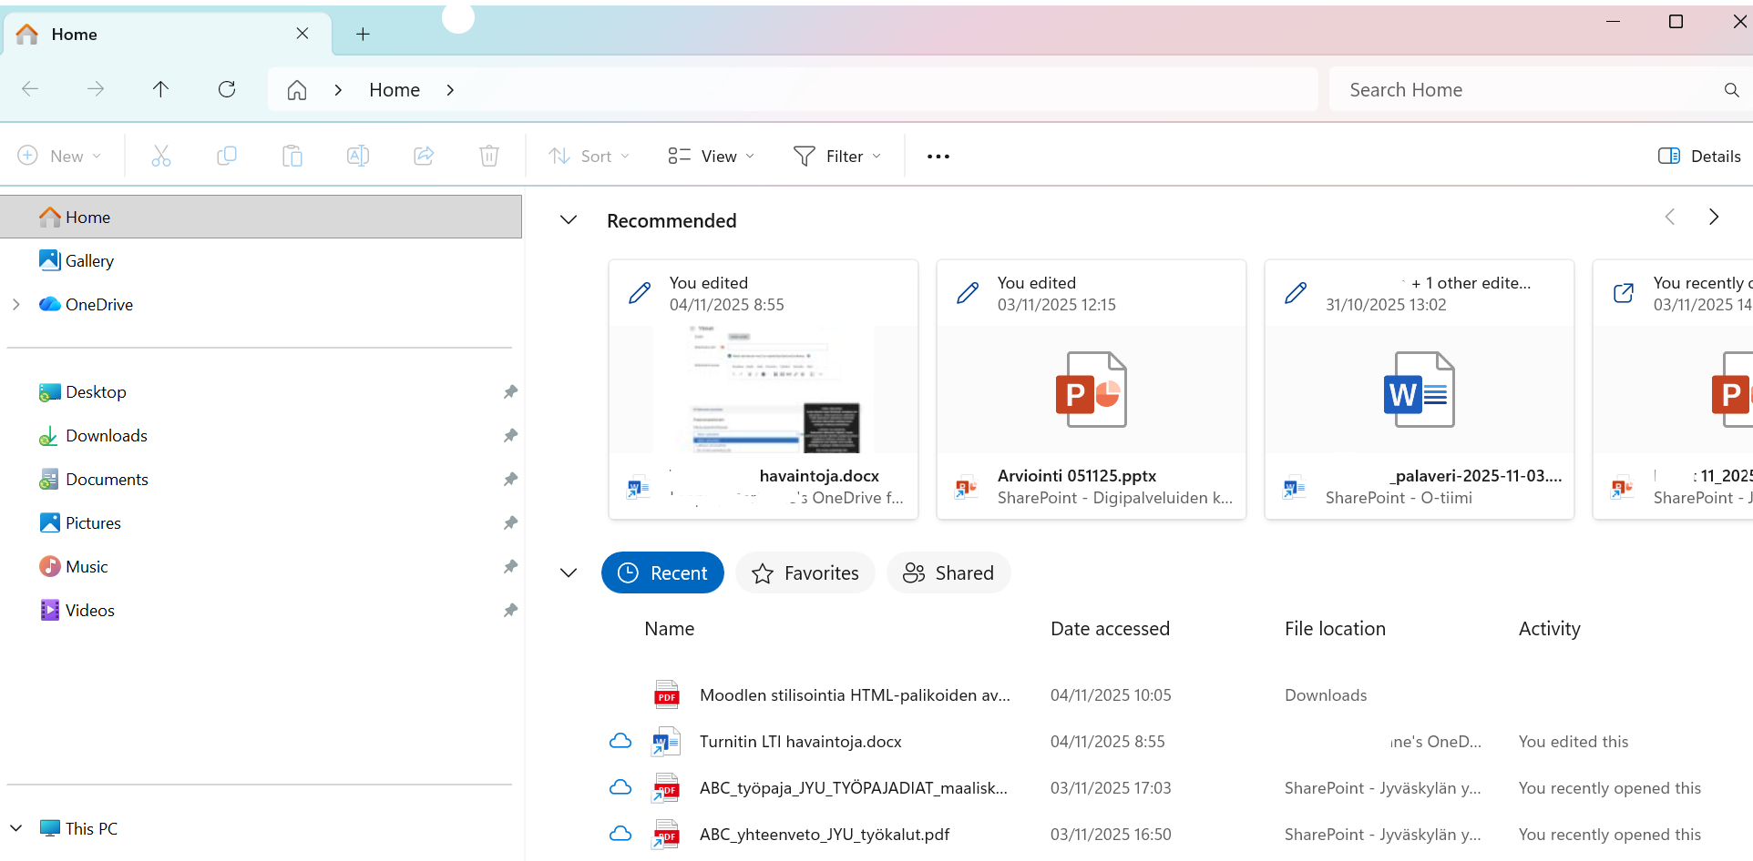Click the Delete trash can icon

(x=489, y=157)
